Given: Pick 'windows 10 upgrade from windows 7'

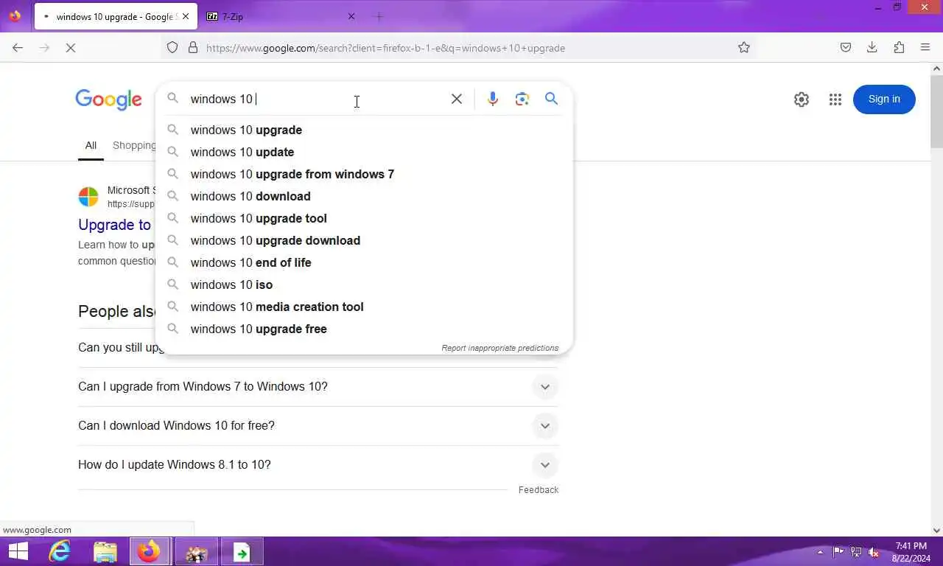Looking at the screenshot, I should tap(364, 174).
